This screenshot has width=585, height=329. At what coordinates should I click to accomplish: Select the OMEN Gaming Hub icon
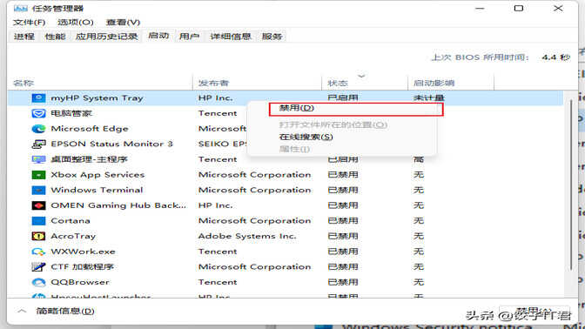(38, 205)
